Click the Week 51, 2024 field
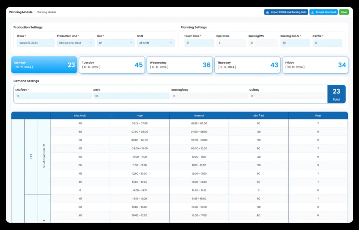The height and width of the screenshot is (230, 359). click(x=36, y=43)
